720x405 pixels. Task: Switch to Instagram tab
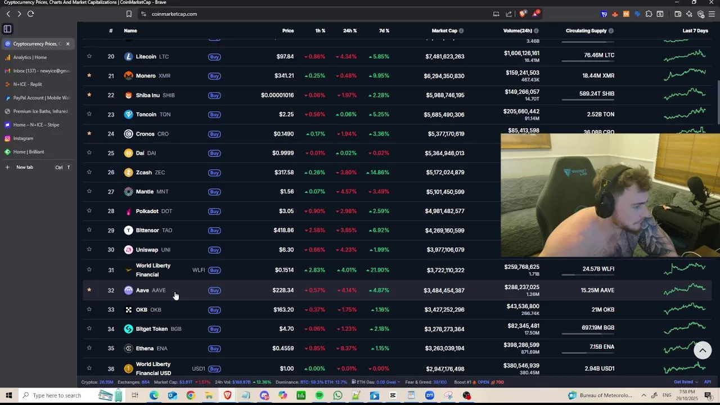pos(38,138)
